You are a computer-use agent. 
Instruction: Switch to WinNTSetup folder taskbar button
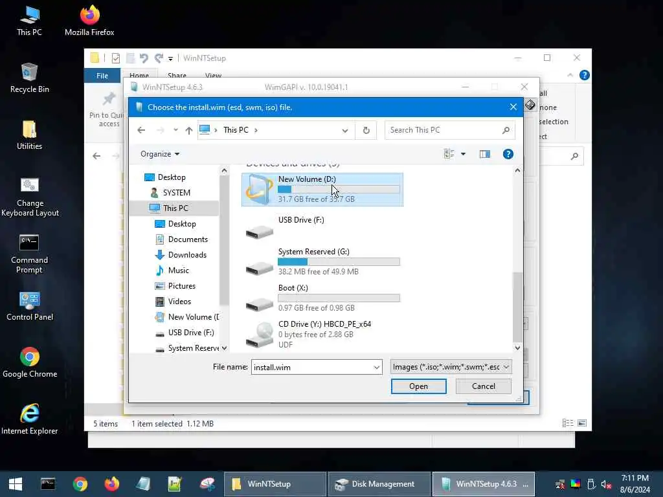pos(275,484)
